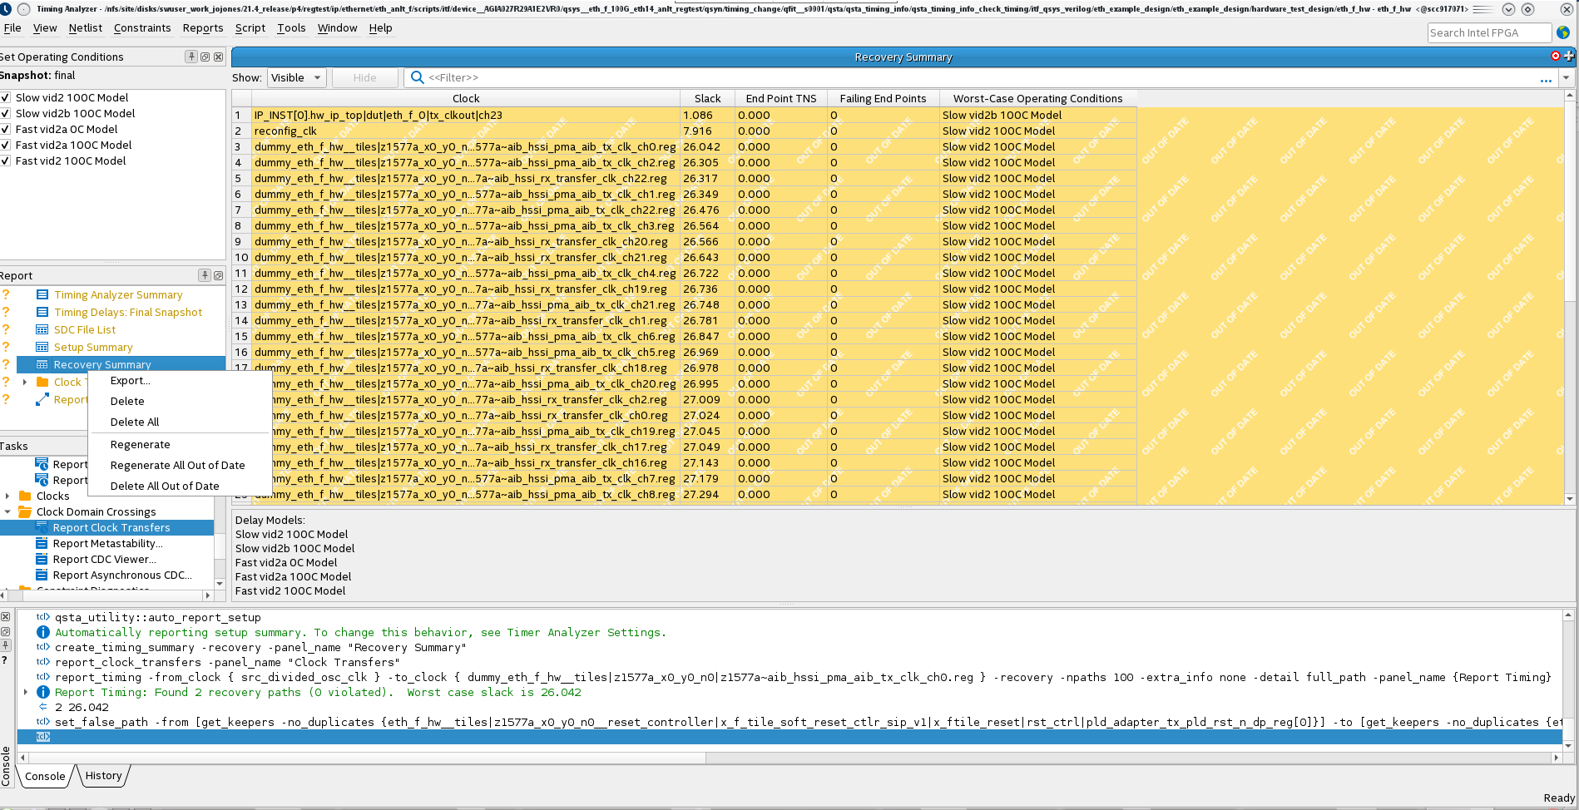Viewport: 1579px width, 810px height.
Task: Toggle the Fast vid2a 0C Model checkbox
Action: click(x=6, y=130)
